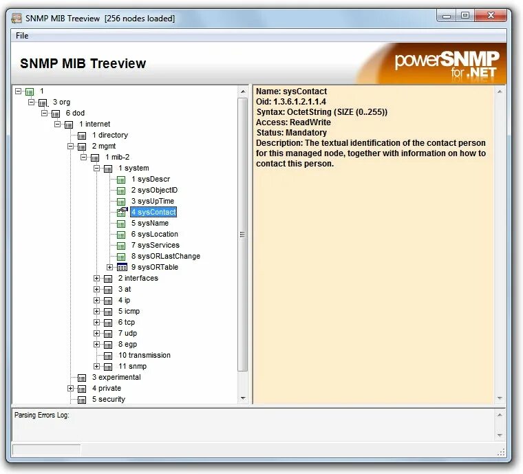
Task: Click the interfaces node icon
Action: tap(108, 279)
